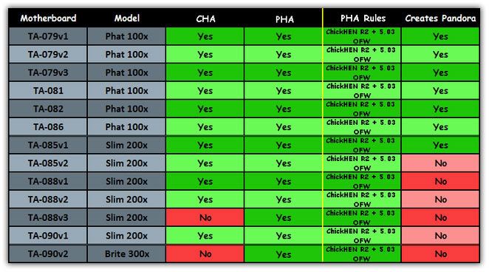
Task: Click the Brite 300x model cell
Action: 126,254
